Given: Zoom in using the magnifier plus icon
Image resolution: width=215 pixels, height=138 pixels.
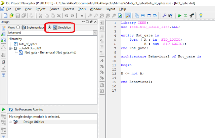Looking at the screenshot, I should click(x=90, y=16).
